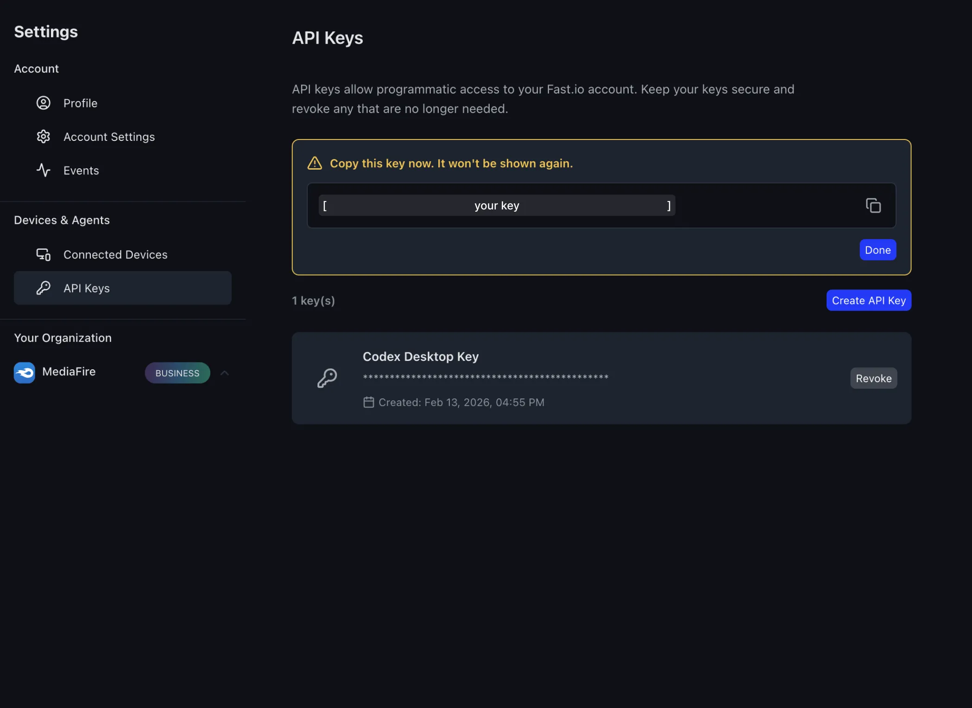Click the Connected Devices icon
Image resolution: width=972 pixels, height=708 pixels.
click(x=43, y=254)
